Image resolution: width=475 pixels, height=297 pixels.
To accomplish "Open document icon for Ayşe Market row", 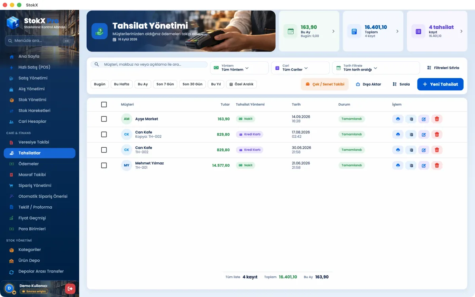I will [411, 119].
